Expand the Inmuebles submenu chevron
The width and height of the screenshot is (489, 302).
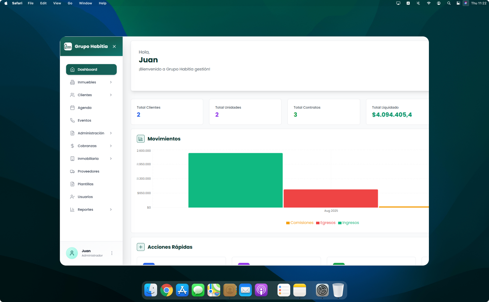[111, 82]
